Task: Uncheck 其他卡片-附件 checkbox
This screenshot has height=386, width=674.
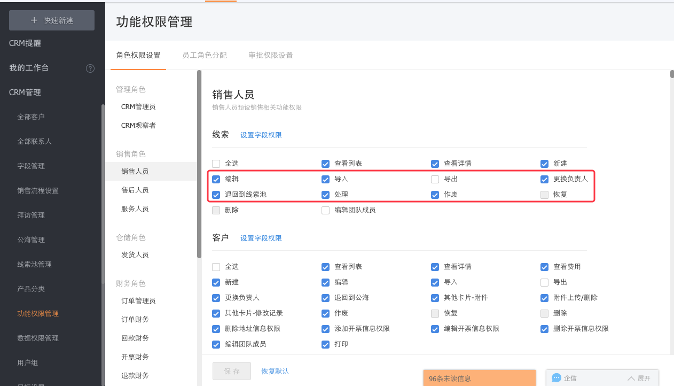Action: 435,298
